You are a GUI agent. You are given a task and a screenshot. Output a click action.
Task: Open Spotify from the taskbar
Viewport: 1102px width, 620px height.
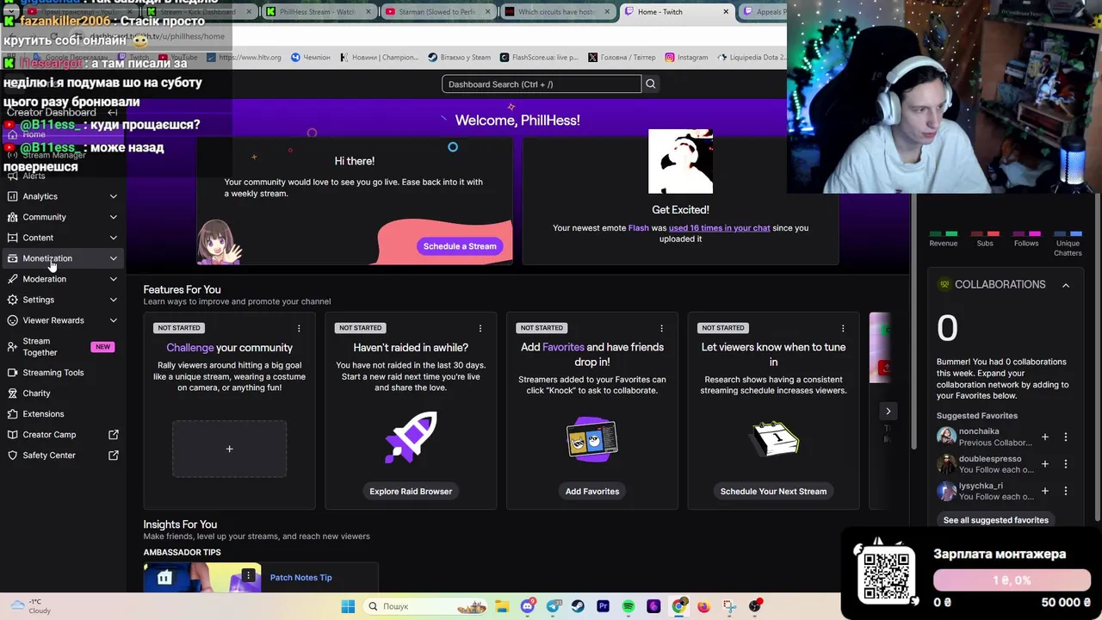pyautogui.click(x=628, y=606)
